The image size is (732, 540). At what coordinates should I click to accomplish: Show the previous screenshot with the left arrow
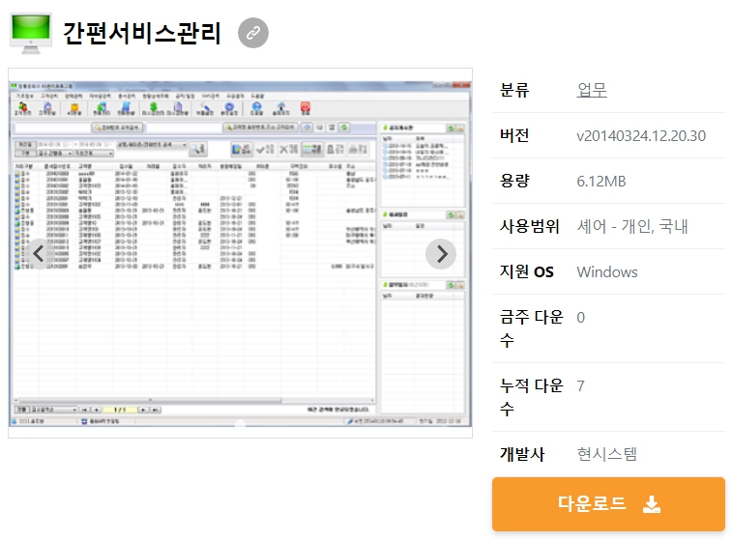(x=39, y=254)
